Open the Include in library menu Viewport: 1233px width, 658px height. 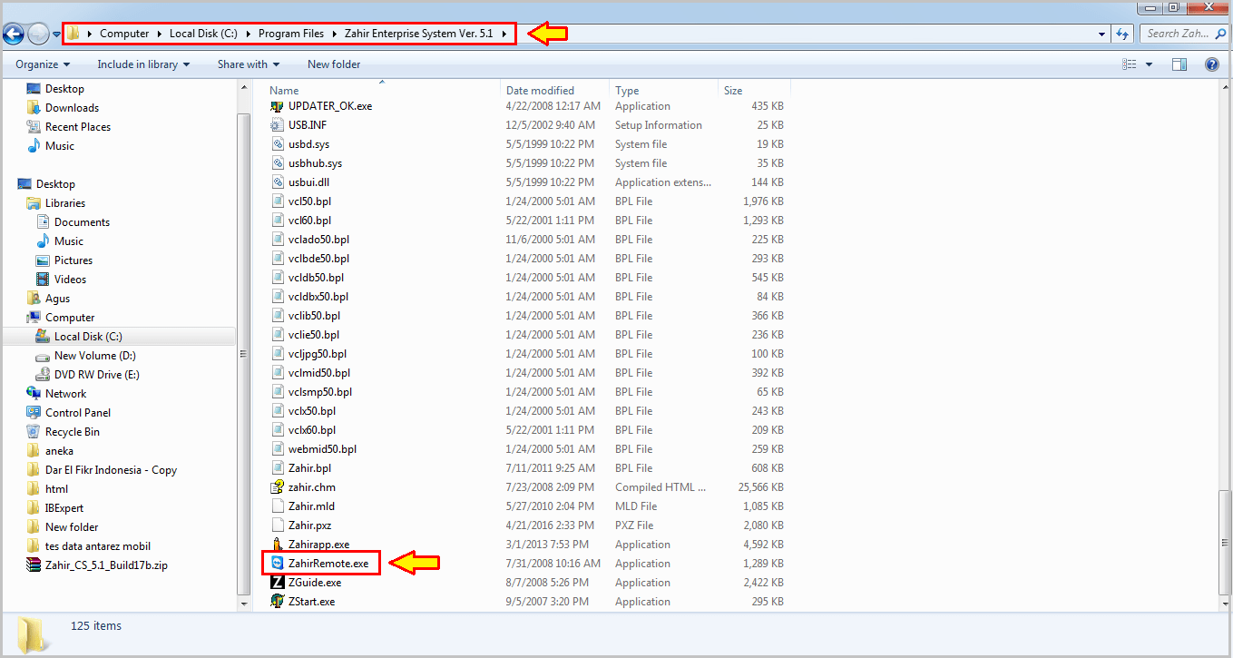[x=143, y=64]
